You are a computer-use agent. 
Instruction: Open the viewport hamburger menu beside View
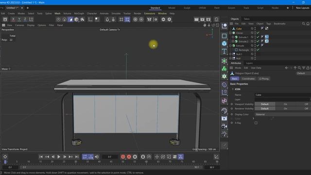click(3, 25)
